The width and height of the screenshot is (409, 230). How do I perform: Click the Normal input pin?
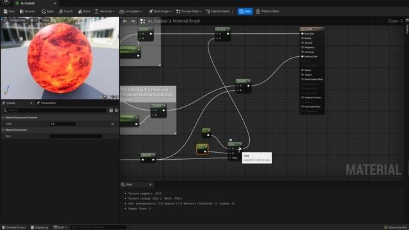click(x=302, y=70)
